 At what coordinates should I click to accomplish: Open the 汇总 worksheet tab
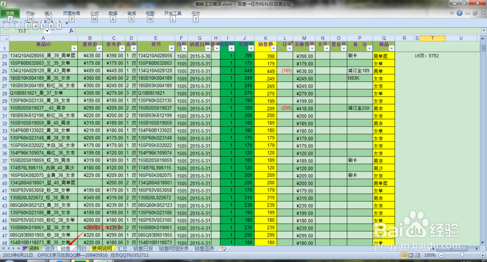click(x=122, y=248)
